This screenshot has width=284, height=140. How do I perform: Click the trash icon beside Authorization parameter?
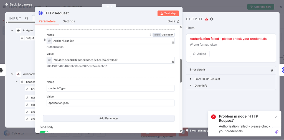coord(45,40)
